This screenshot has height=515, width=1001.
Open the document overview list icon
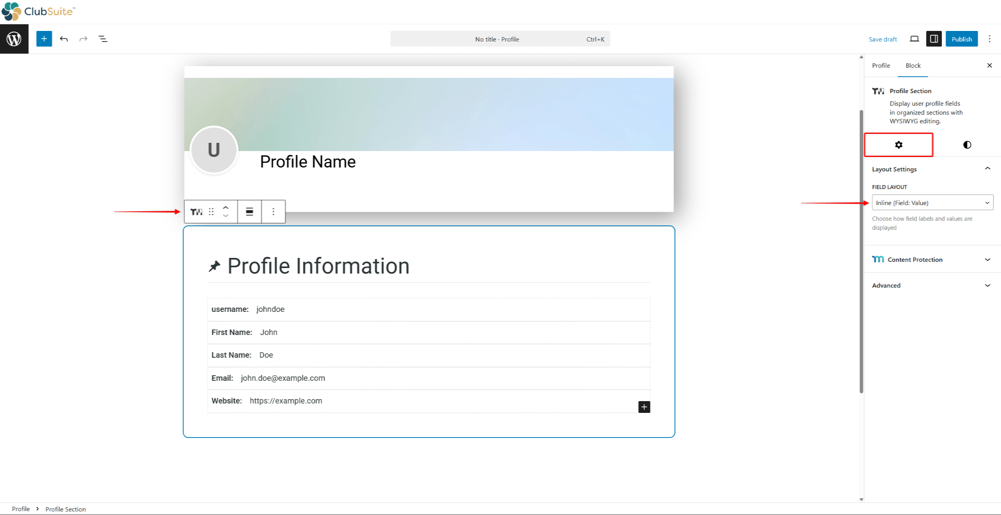(x=103, y=39)
